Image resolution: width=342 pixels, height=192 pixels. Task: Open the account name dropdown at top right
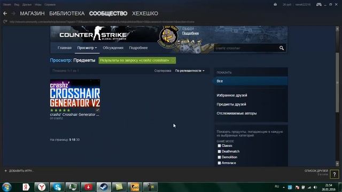point(303,5)
